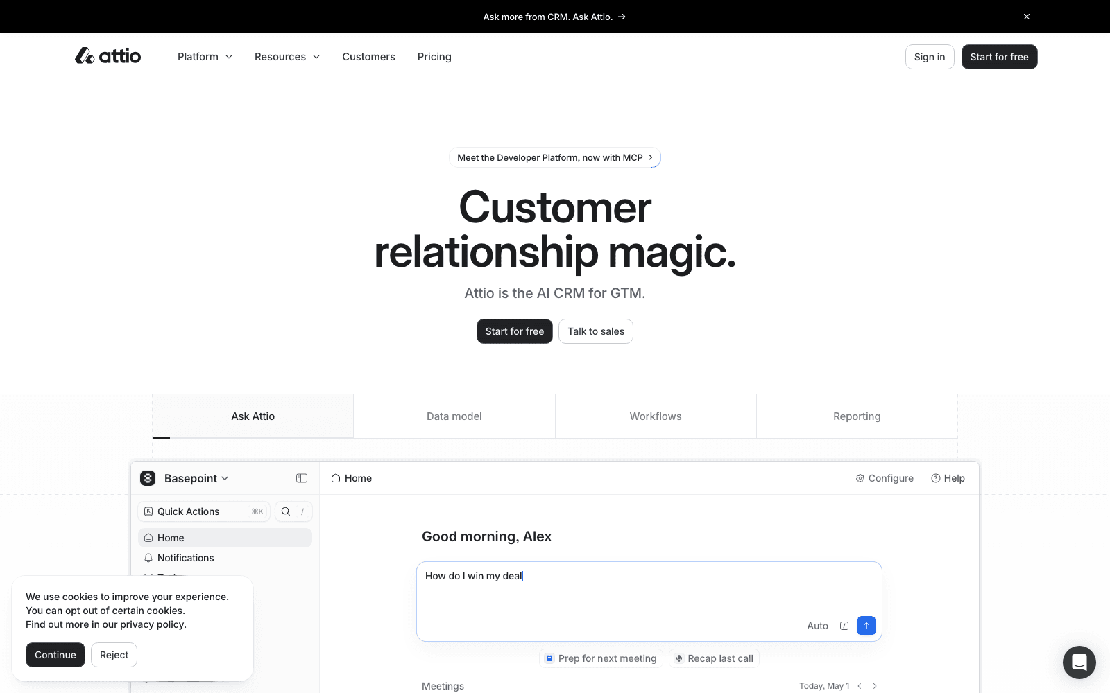Switch to the Workflows tab

[656, 416]
